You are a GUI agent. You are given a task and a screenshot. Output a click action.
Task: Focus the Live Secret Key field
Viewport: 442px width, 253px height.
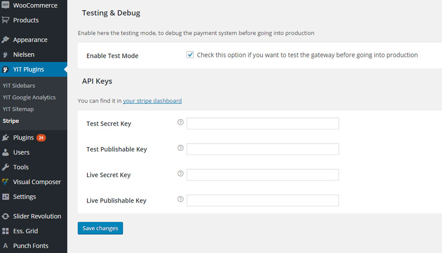(x=263, y=175)
